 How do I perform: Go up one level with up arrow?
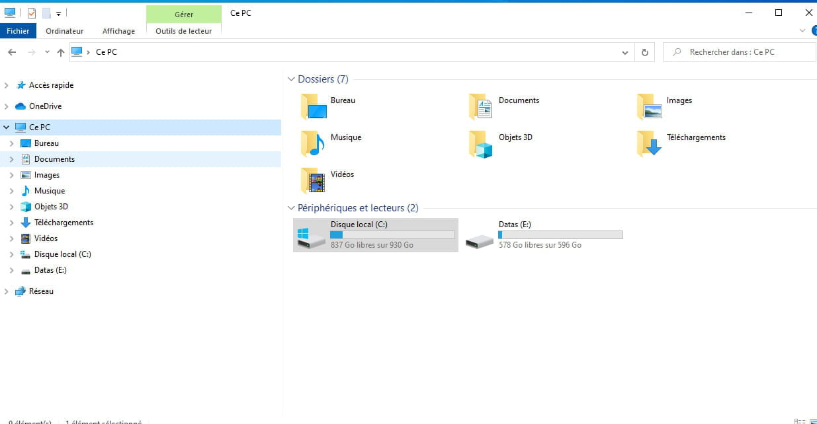coord(61,52)
